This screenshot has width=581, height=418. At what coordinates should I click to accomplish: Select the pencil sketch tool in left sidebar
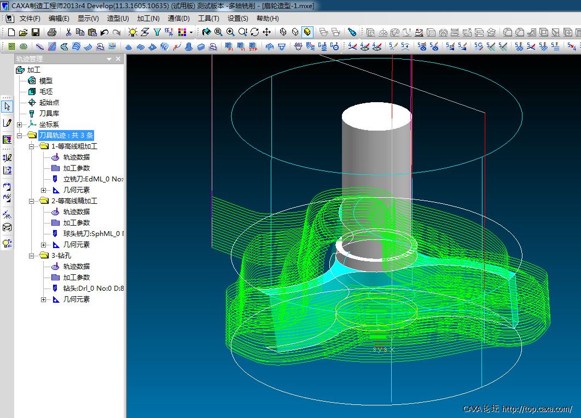7,123
